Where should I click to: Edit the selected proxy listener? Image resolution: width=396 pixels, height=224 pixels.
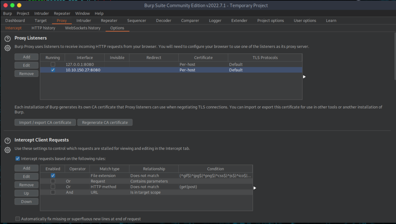pos(27,65)
